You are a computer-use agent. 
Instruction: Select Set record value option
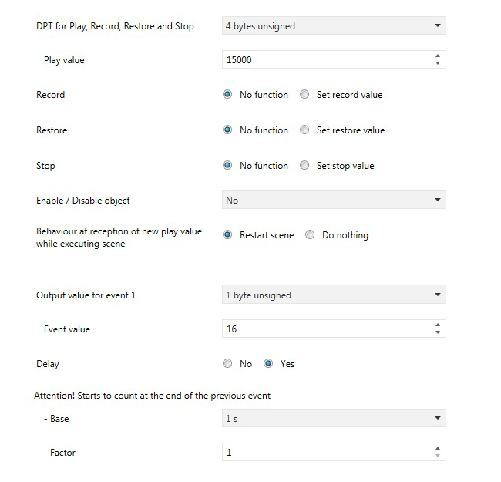304,95
